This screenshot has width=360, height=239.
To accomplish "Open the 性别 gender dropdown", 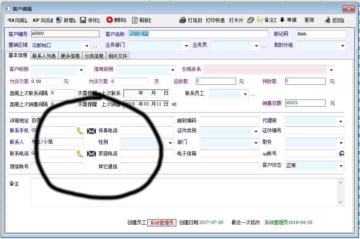I will click(x=170, y=143).
